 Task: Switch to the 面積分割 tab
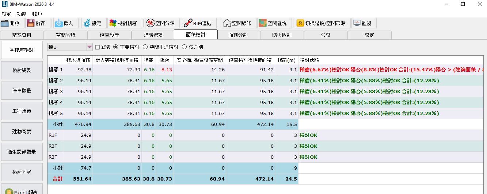[x=238, y=35]
